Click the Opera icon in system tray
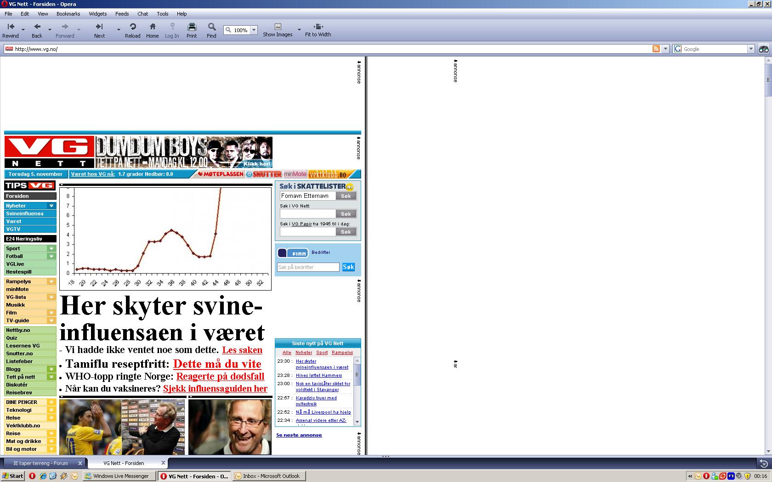 (706, 476)
